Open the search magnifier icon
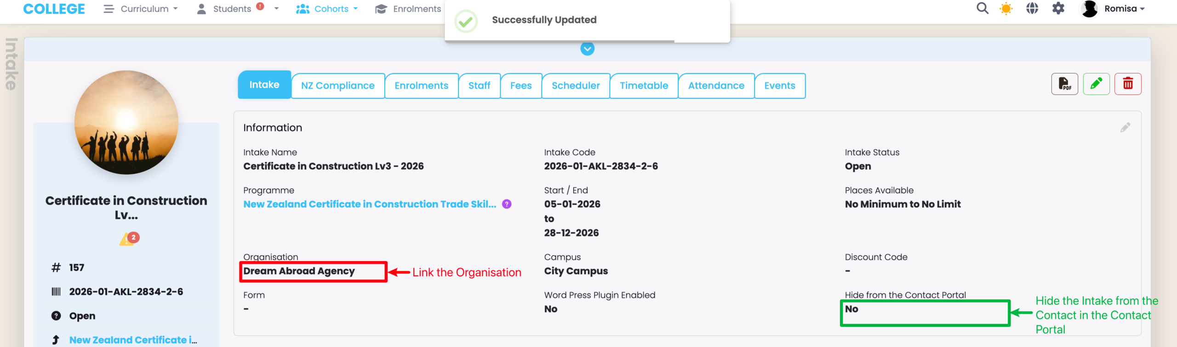This screenshot has width=1177, height=347. [x=982, y=9]
